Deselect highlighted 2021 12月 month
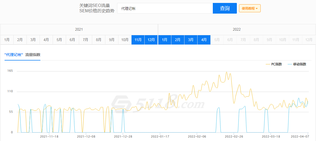This screenshot has width=316, height=141. (151, 40)
